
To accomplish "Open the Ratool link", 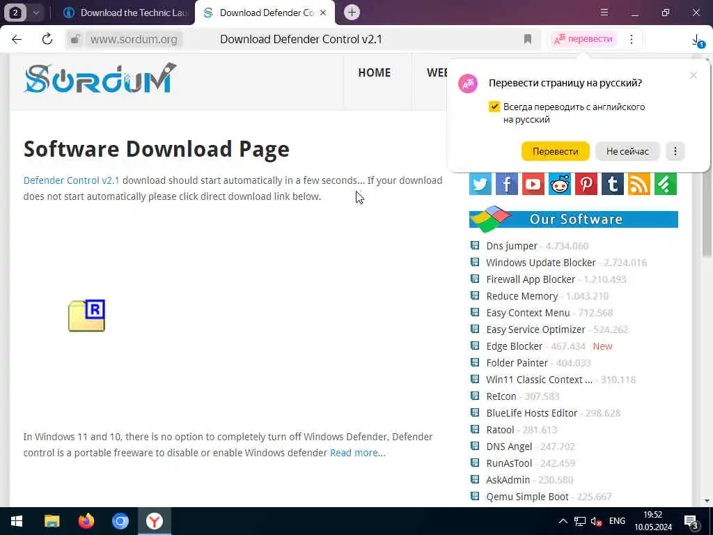I will [500, 430].
